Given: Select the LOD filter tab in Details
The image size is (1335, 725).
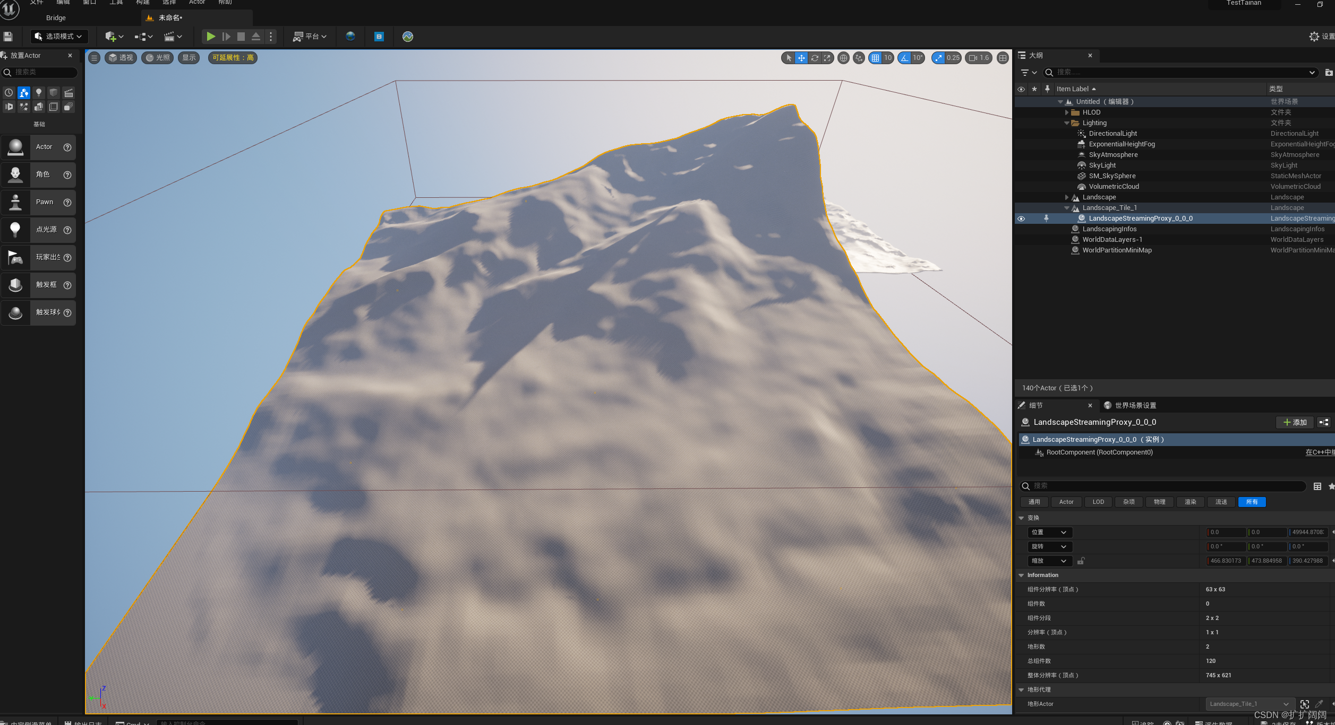Looking at the screenshot, I should (x=1098, y=502).
